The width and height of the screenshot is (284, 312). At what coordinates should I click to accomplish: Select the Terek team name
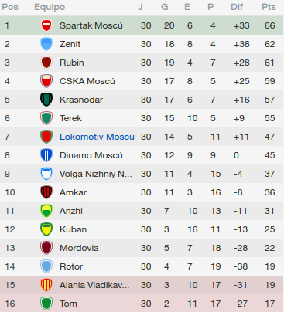(70, 118)
